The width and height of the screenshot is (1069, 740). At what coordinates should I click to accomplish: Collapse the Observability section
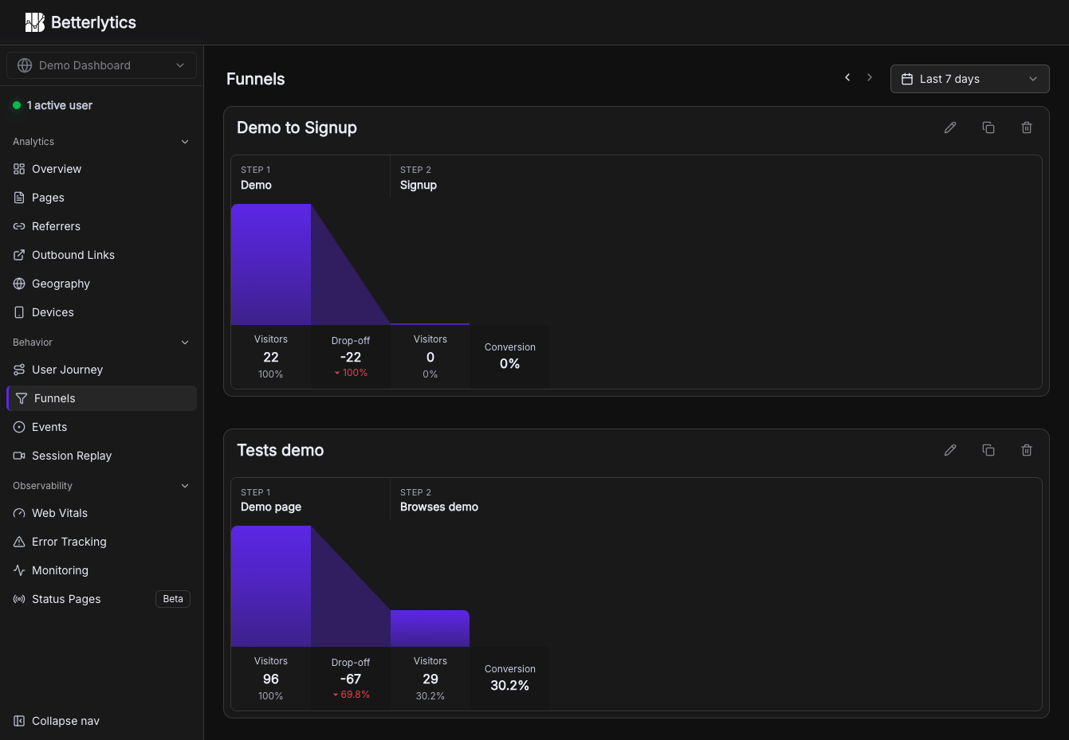pyautogui.click(x=101, y=486)
